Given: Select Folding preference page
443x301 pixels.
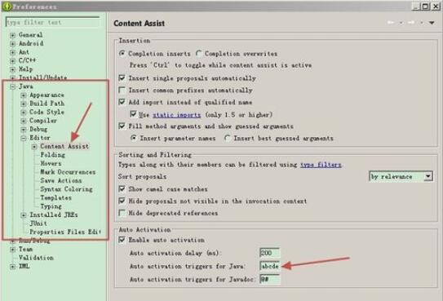Looking at the screenshot, I should [53, 155].
